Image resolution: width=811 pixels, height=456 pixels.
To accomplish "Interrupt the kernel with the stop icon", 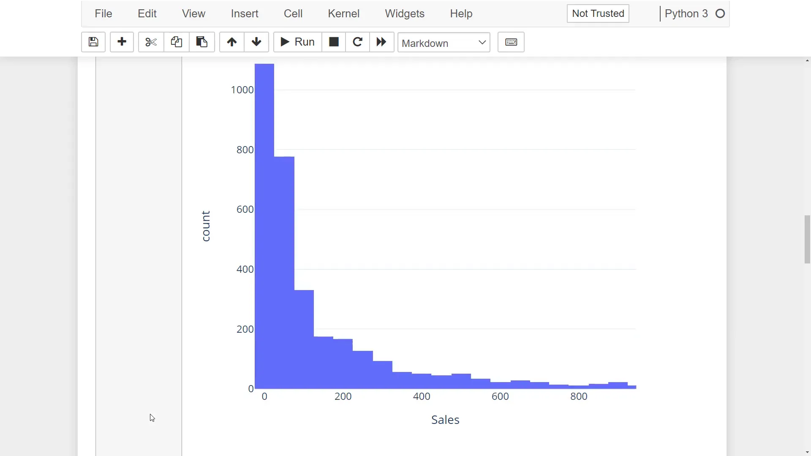I will click(333, 42).
